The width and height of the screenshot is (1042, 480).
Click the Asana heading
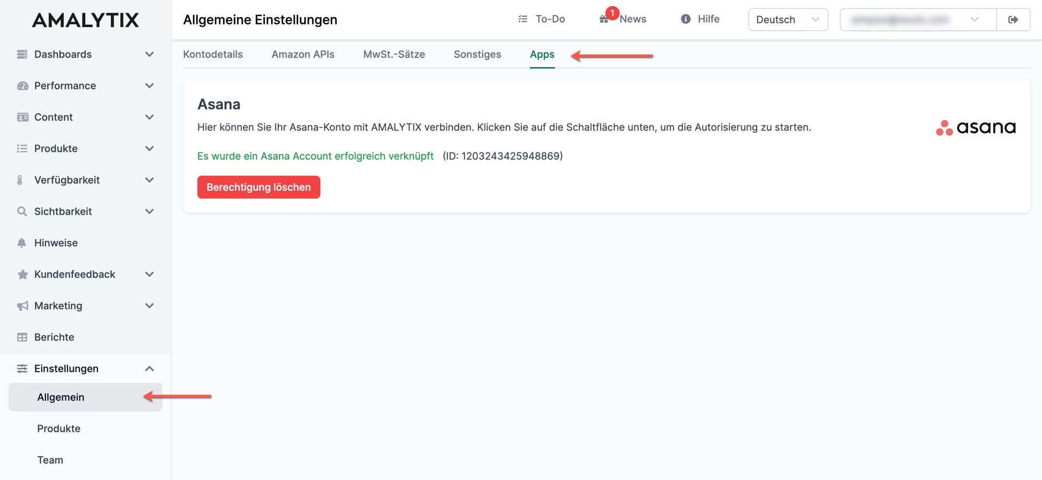pos(219,104)
